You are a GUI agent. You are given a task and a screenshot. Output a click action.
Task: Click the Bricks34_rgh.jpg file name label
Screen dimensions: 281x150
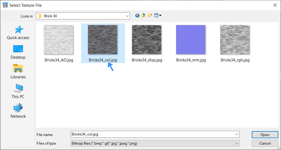[235, 60]
